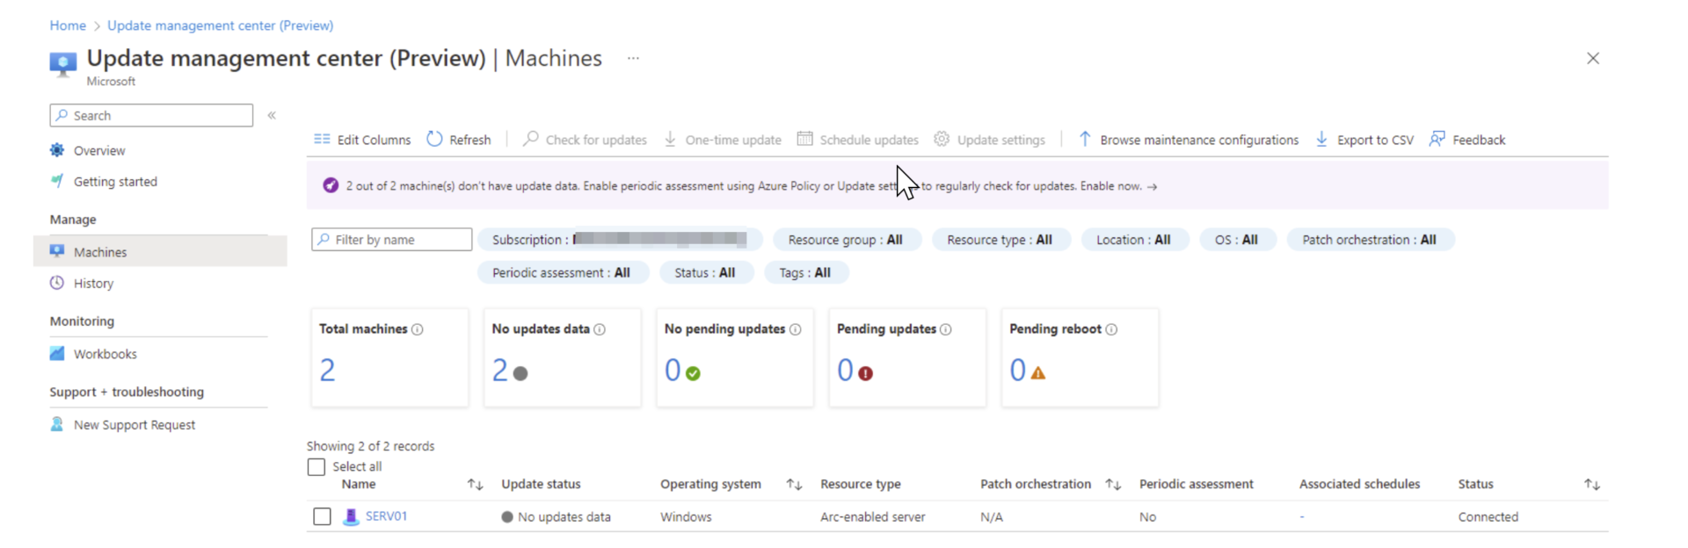The width and height of the screenshot is (1688, 548).
Task: Go to Overview in the sidebar
Action: point(99,150)
